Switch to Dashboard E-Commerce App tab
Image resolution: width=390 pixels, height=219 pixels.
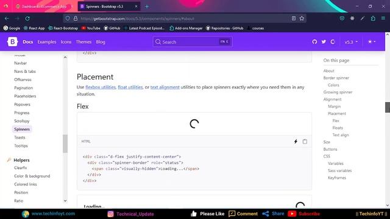tap(44, 7)
